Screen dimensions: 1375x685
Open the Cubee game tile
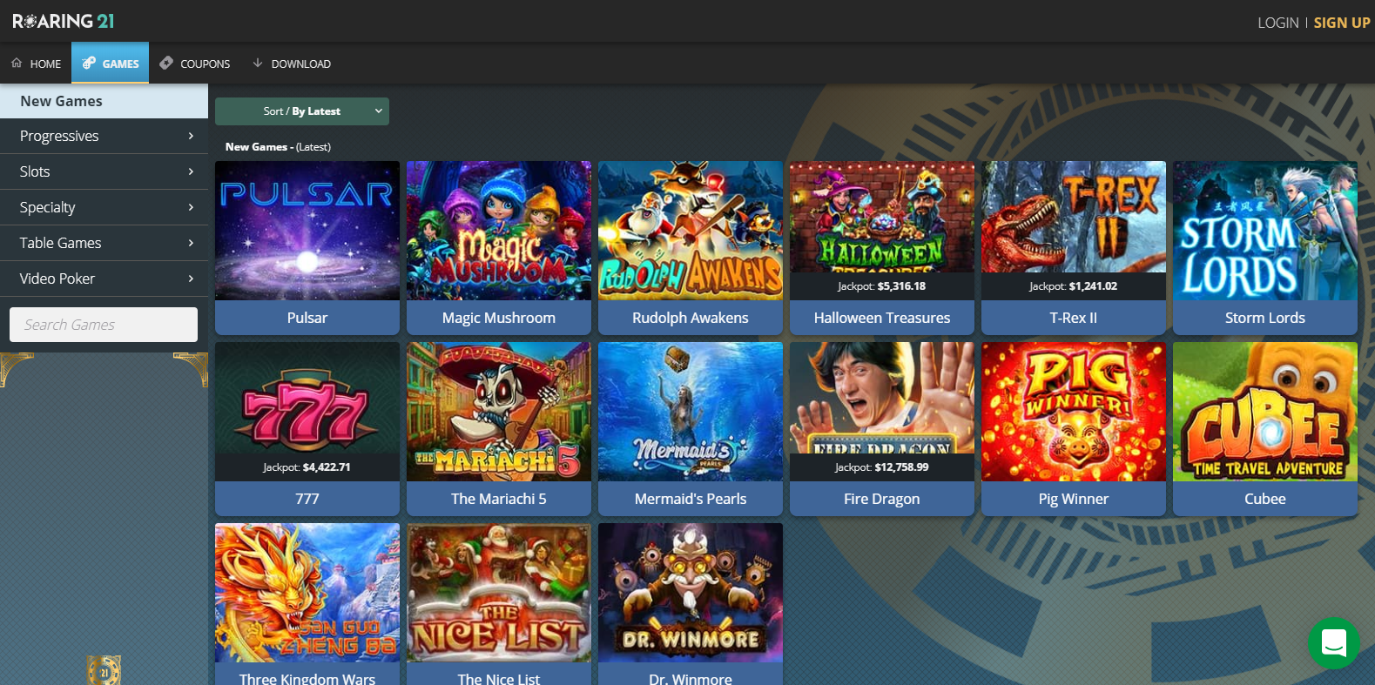point(1264,428)
